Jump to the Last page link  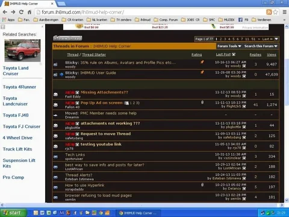tap(267, 39)
